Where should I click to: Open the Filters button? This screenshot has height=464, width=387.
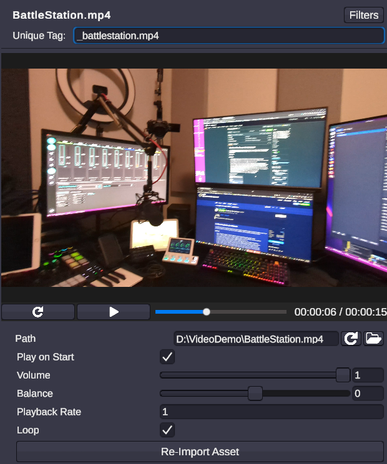(x=364, y=15)
